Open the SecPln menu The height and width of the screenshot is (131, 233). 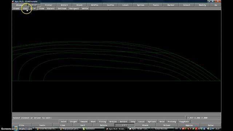point(110,5)
